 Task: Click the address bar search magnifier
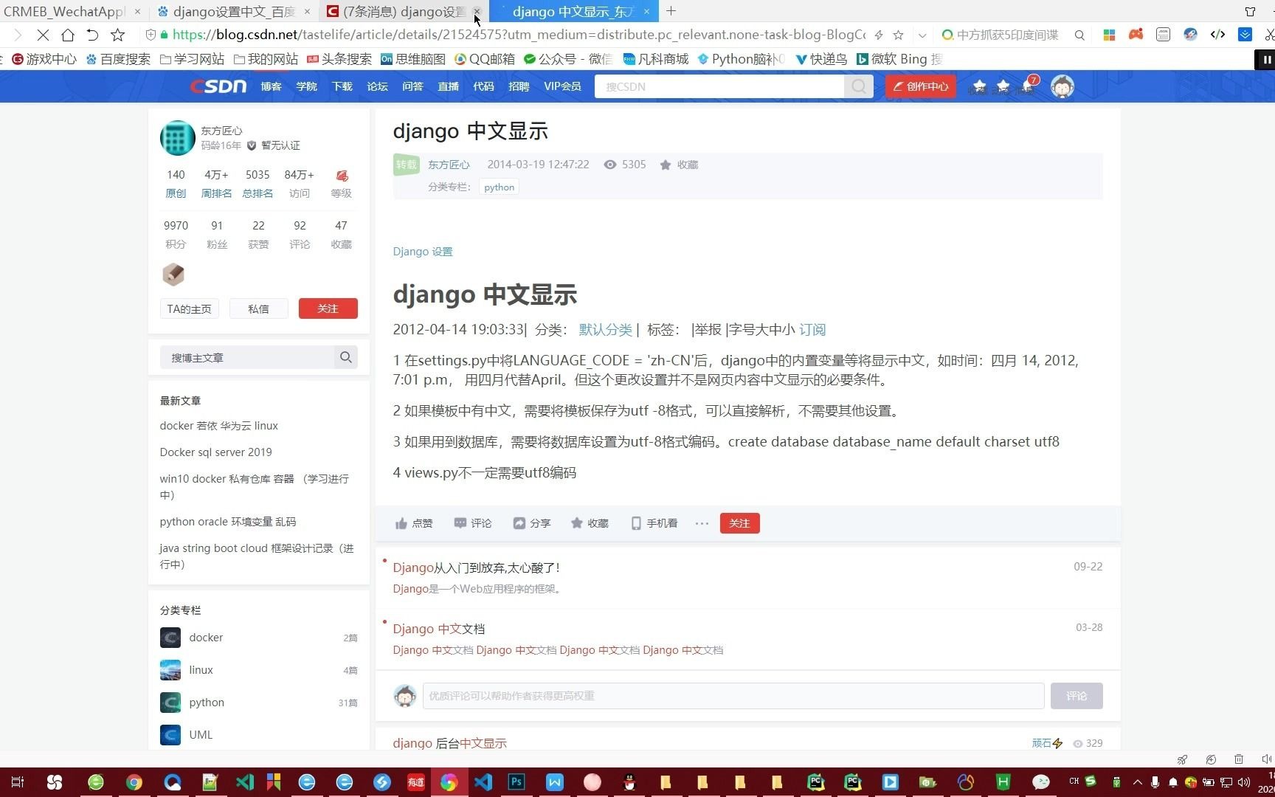point(1079,35)
